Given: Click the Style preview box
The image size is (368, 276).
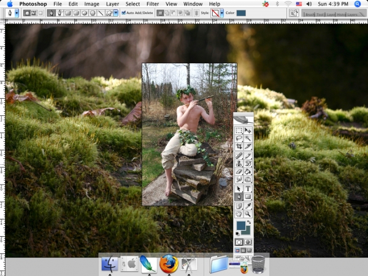Looking at the screenshot, I should coord(215,13).
